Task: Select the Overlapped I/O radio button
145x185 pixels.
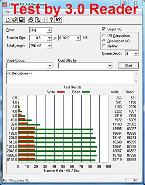Action: [x=104, y=41]
